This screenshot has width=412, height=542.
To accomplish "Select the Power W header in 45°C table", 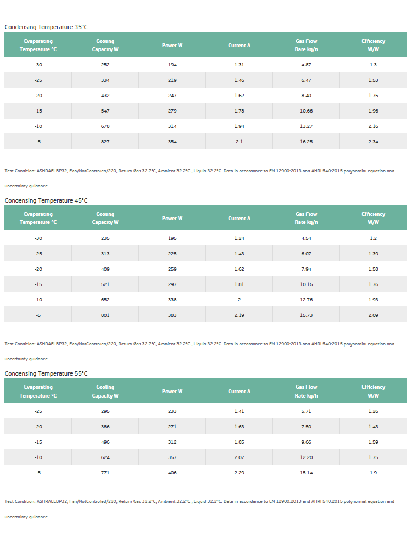I will [172, 218].
